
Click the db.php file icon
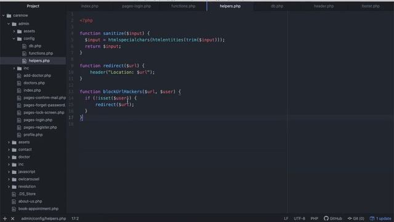[24, 46]
